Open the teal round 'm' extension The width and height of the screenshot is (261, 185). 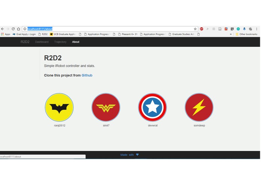pyautogui.click(x=238, y=29)
